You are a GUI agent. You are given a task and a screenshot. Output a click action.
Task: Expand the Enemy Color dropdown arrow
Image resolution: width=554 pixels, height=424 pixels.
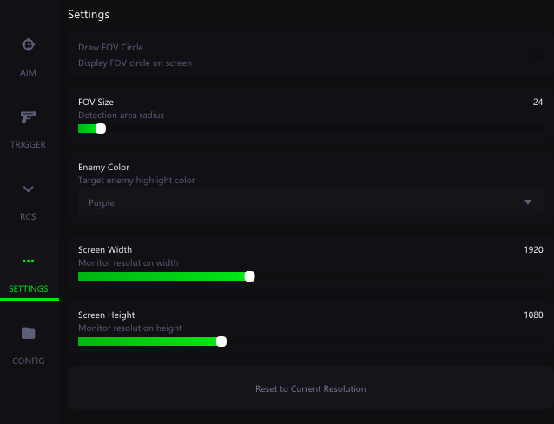click(x=528, y=202)
